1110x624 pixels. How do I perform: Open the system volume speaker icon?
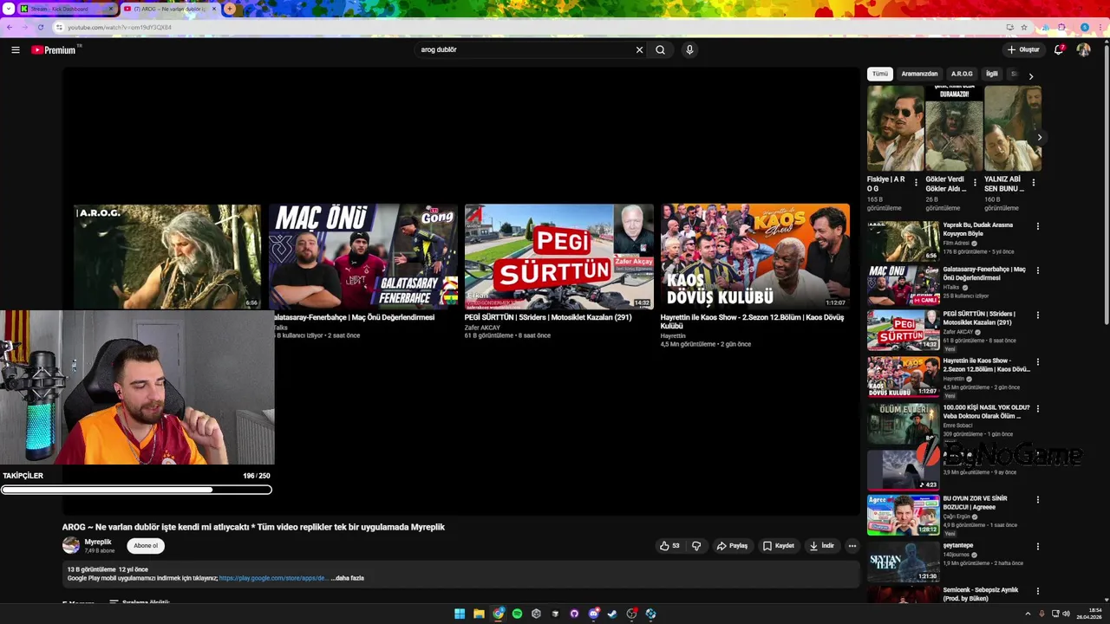pos(1066,614)
